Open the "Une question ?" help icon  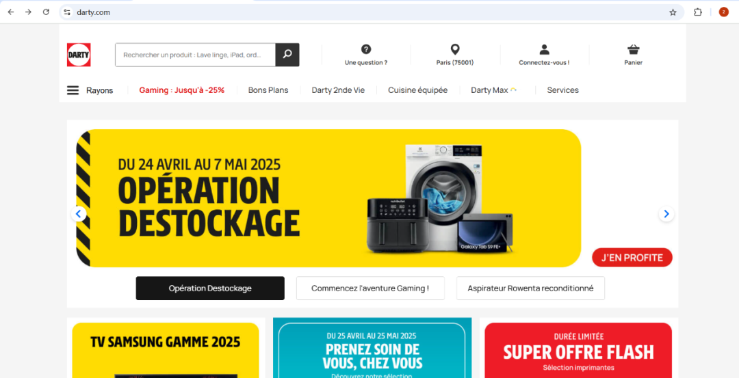365,49
